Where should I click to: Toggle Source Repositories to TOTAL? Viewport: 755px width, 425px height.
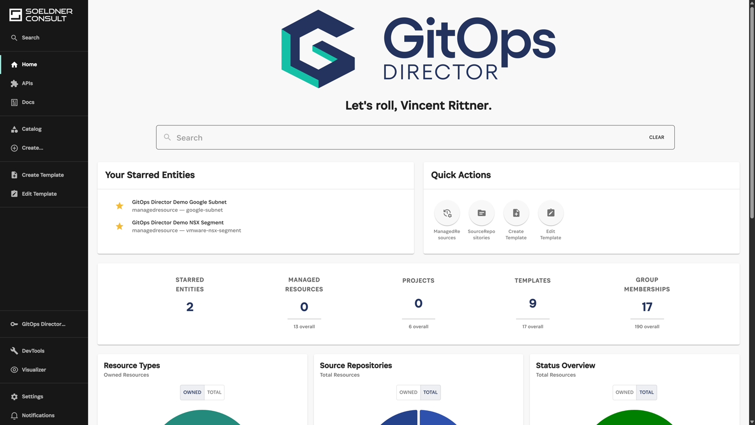430,392
